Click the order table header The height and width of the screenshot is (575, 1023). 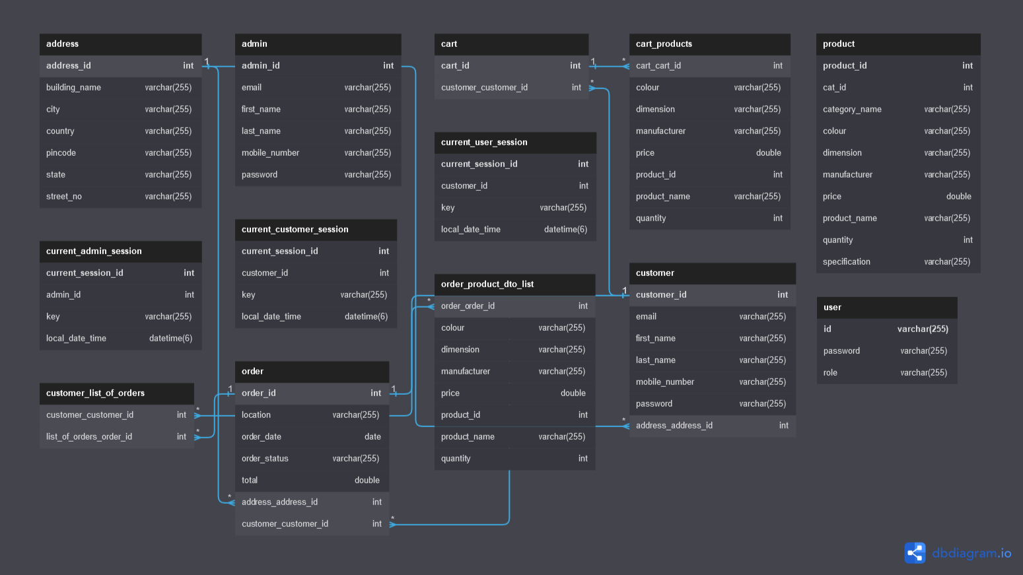click(312, 372)
